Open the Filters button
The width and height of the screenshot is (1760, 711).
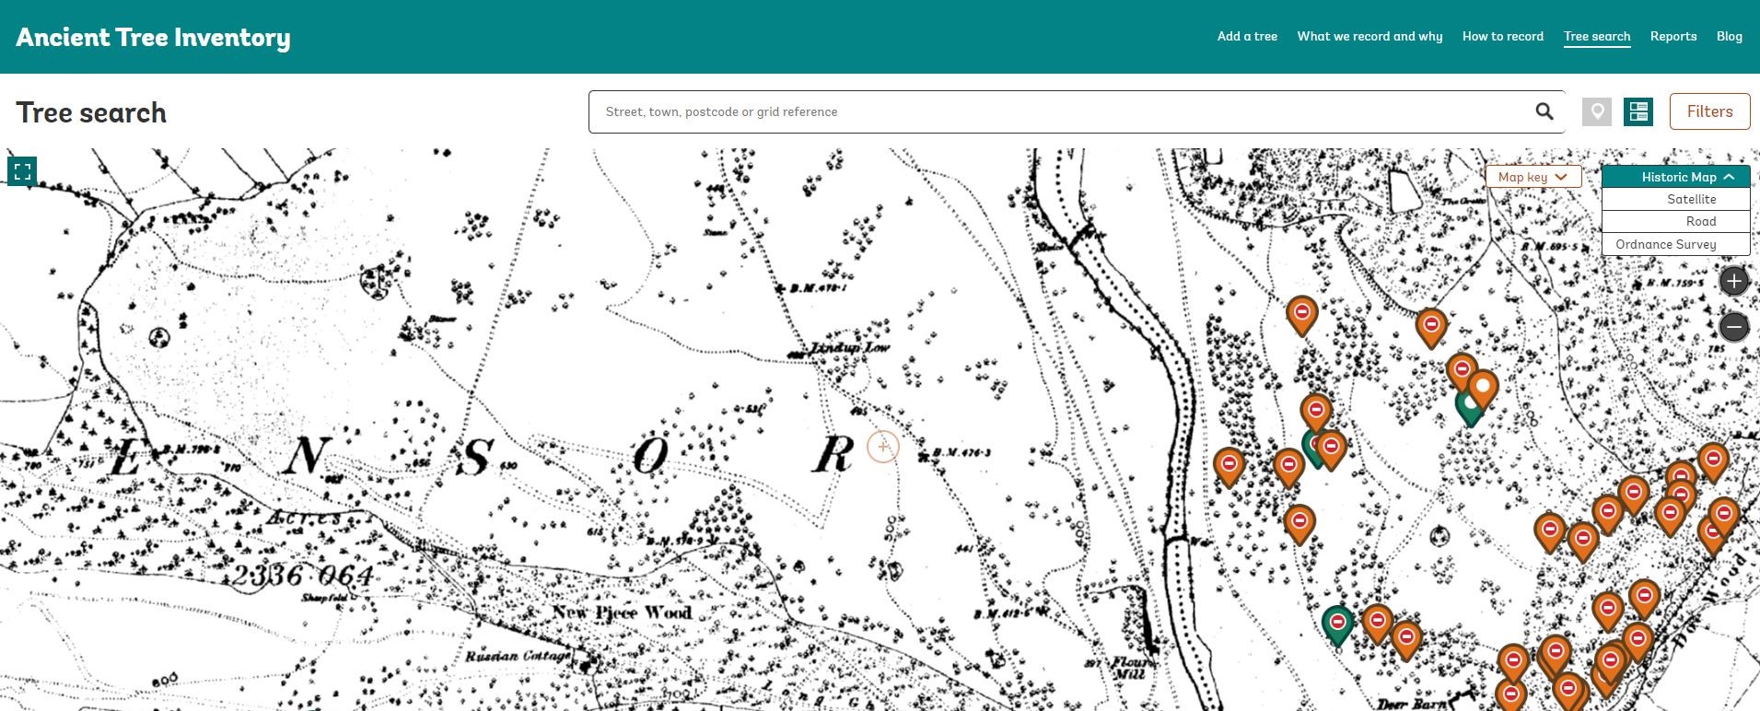click(x=1709, y=111)
